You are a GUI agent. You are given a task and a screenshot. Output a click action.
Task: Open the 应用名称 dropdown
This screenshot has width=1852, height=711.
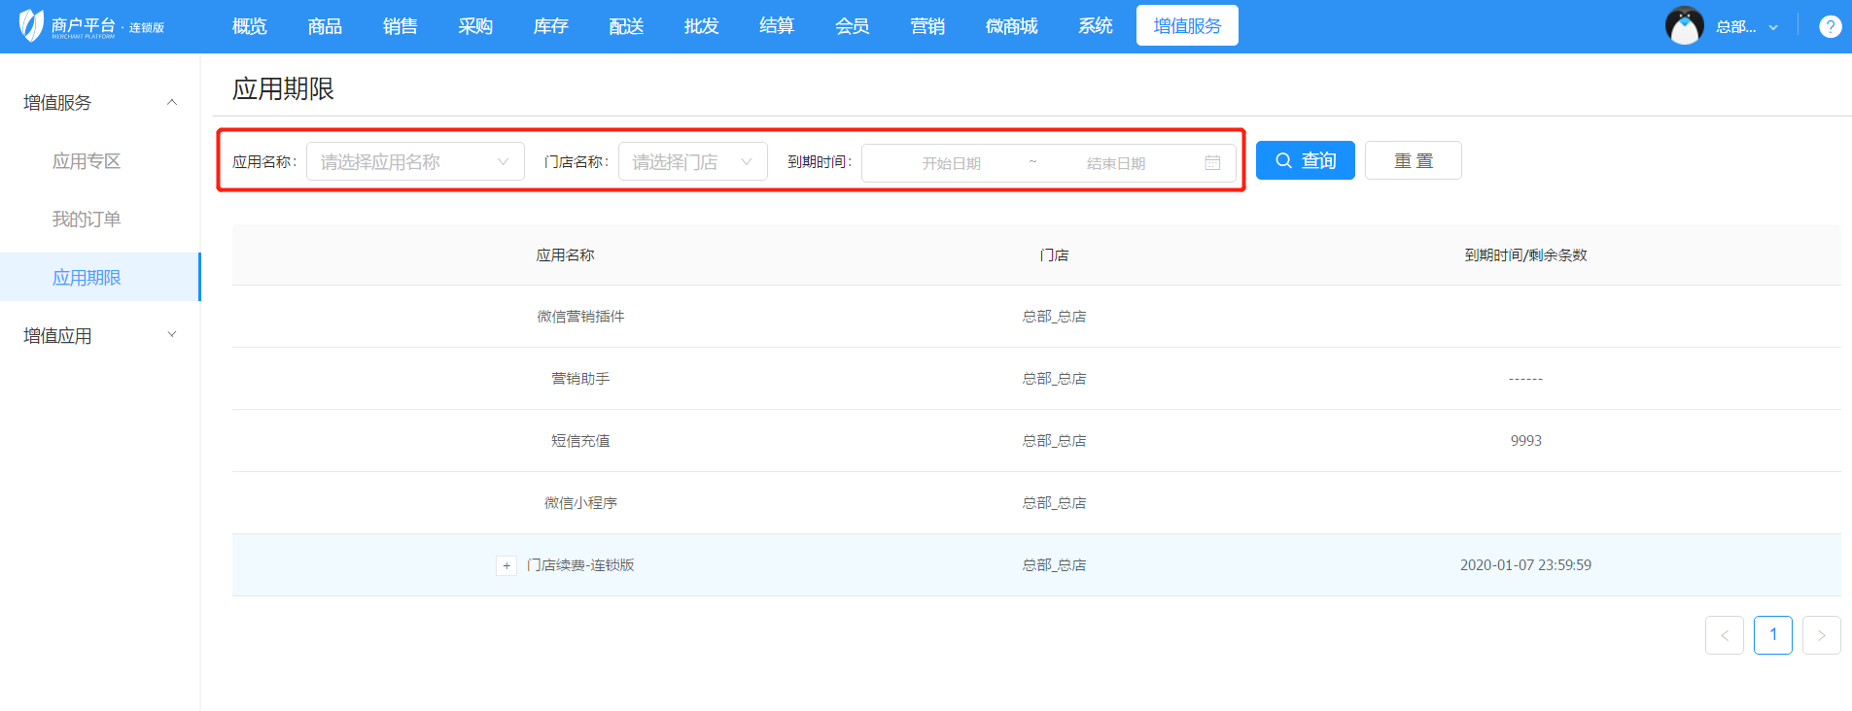tap(415, 161)
